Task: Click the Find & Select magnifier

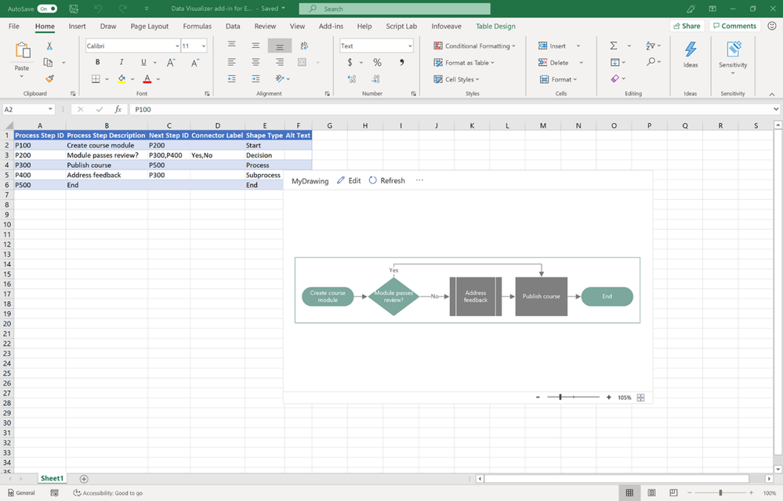Action: coord(651,62)
